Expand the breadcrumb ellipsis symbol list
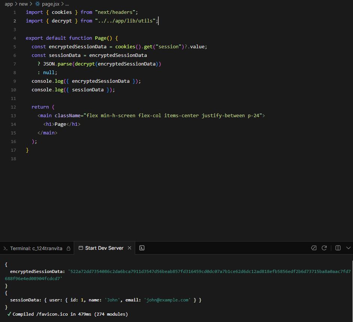Image resolution: width=353 pixels, height=322 pixels. coord(67,4)
